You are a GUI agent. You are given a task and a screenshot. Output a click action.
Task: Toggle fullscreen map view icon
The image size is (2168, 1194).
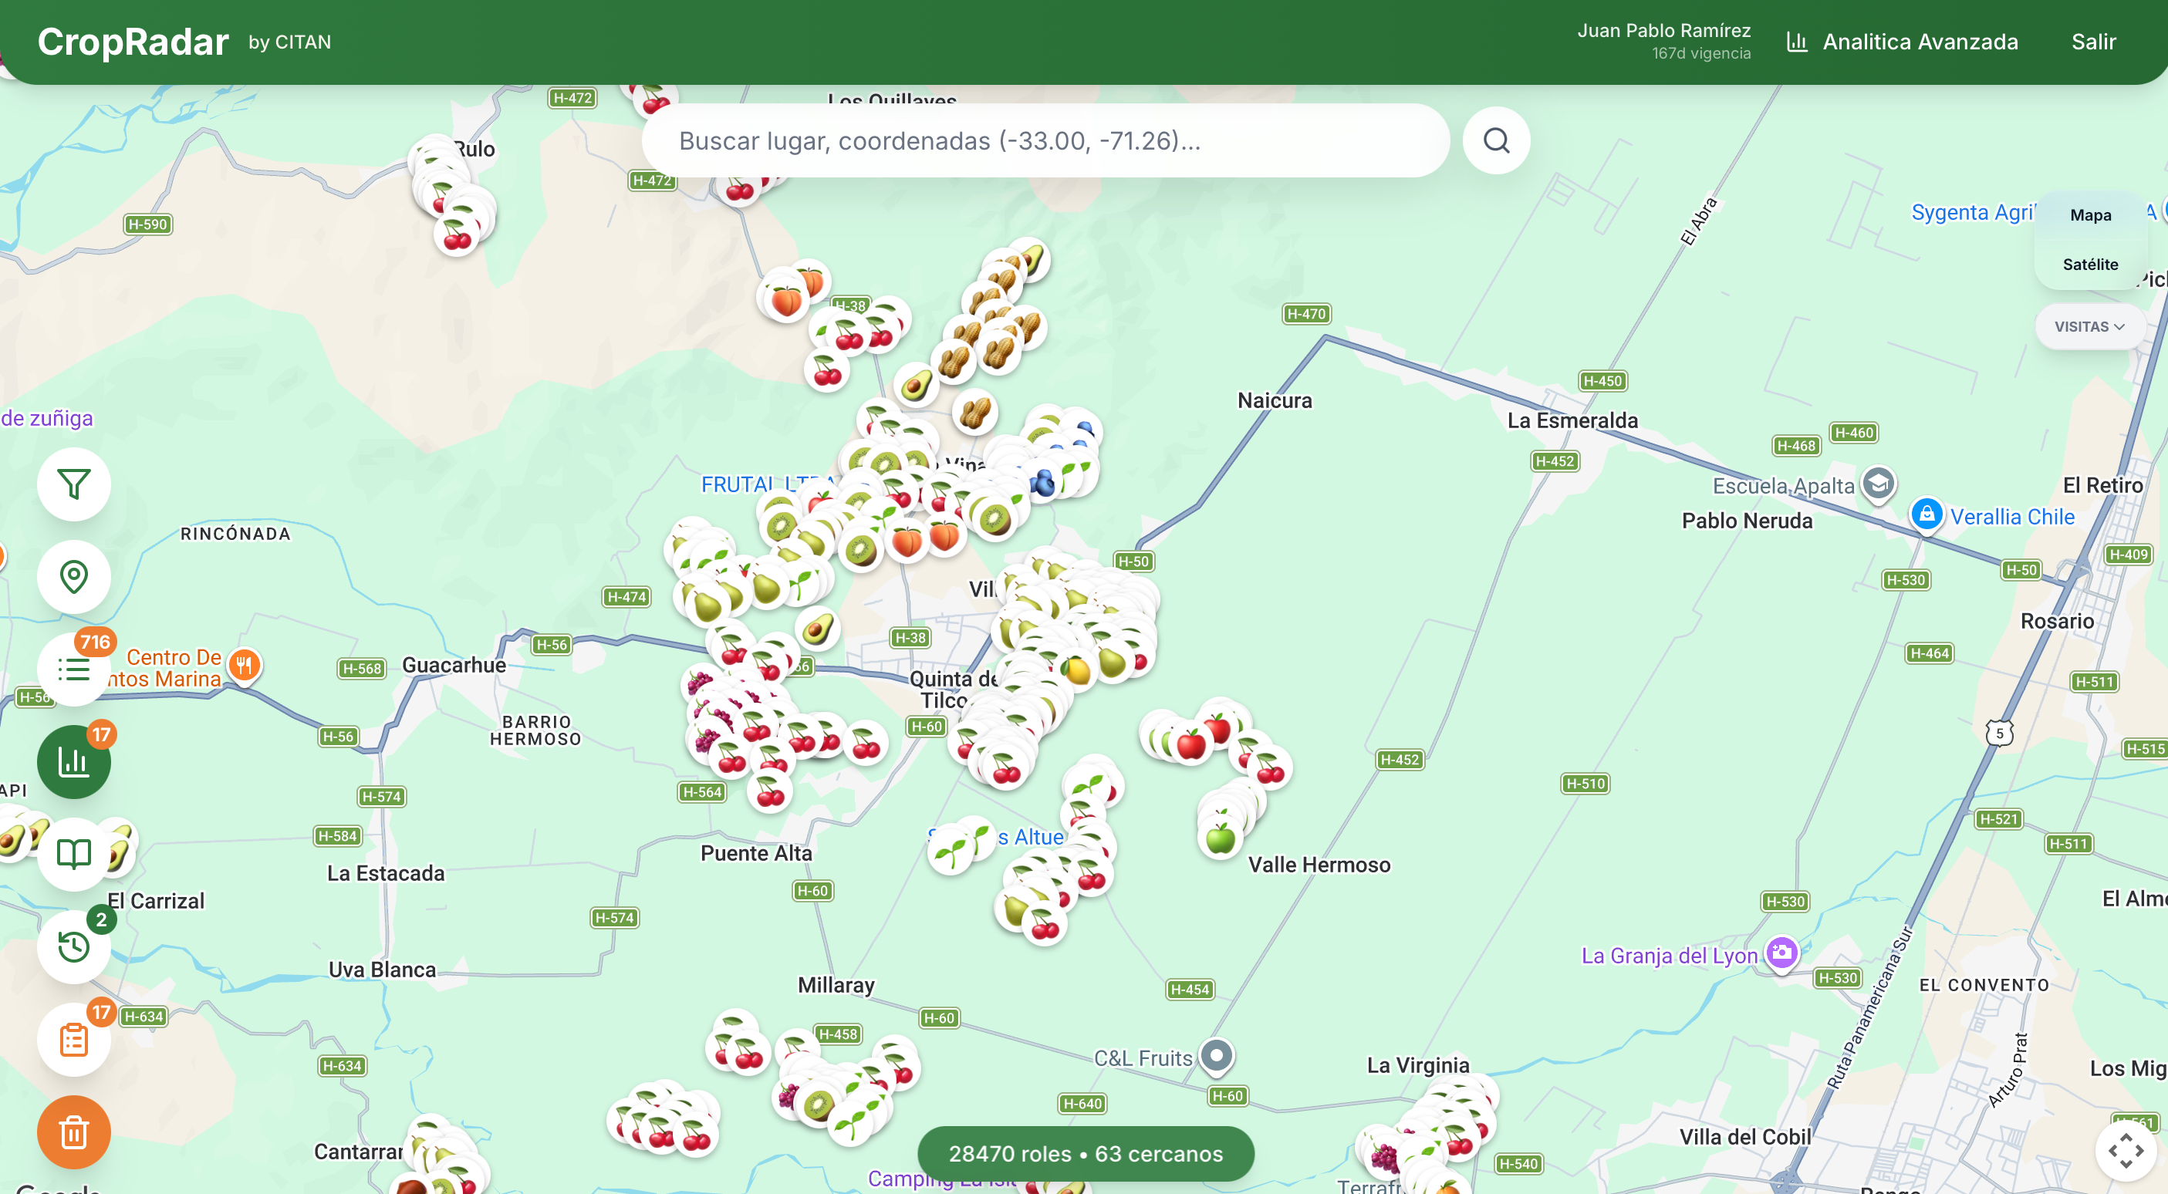pyautogui.click(x=2125, y=1150)
